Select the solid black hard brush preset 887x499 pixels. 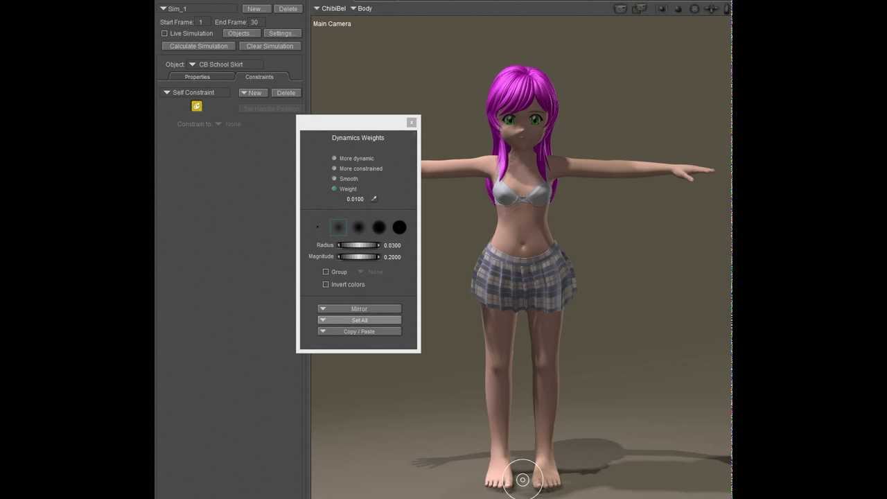coord(399,227)
